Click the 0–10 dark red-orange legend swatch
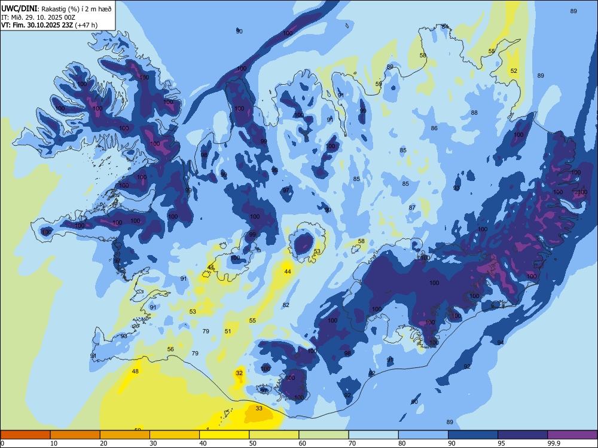The width and height of the screenshot is (598, 448). coord(25,435)
